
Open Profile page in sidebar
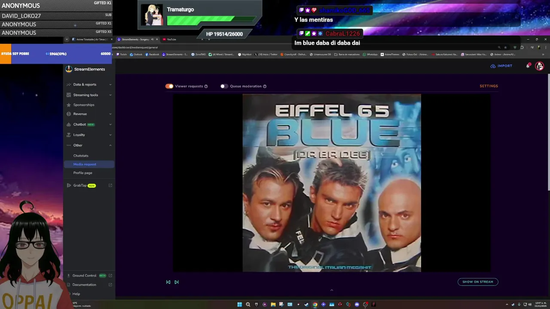pyautogui.click(x=82, y=173)
